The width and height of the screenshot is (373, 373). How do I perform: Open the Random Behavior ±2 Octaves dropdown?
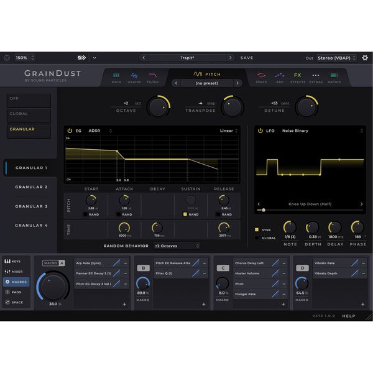[177, 246]
